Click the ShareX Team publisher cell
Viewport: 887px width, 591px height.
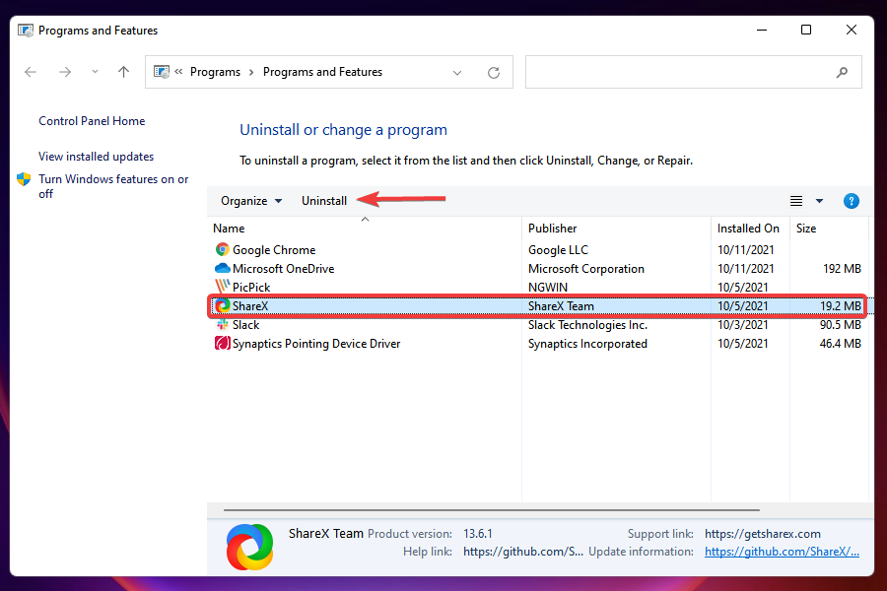(561, 305)
